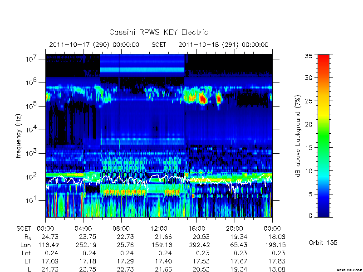Click the Rs value '21.66'

(x=163, y=237)
